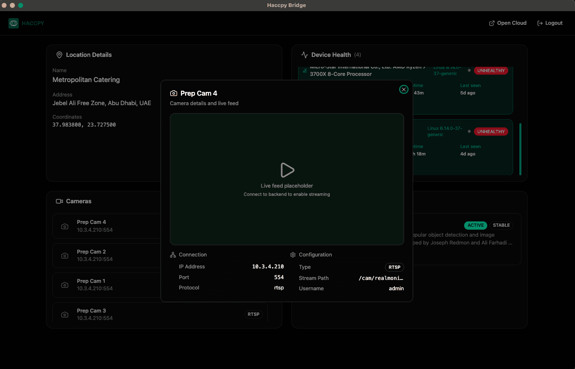This screenshot has width=575, height=369.
Task: Click the camera icon in dialog title
Action: coord(174,94)
